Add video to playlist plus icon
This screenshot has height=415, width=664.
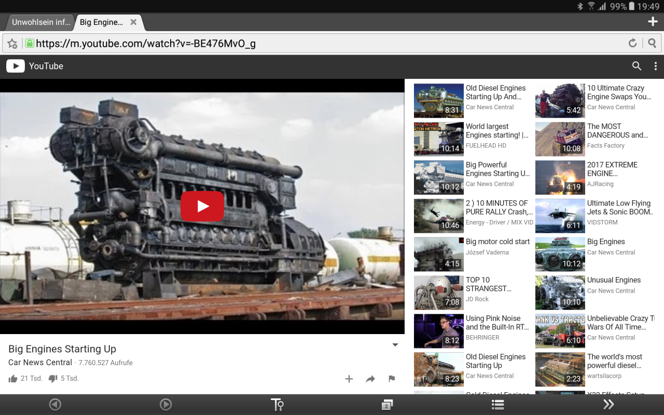(x=349, y=379)
